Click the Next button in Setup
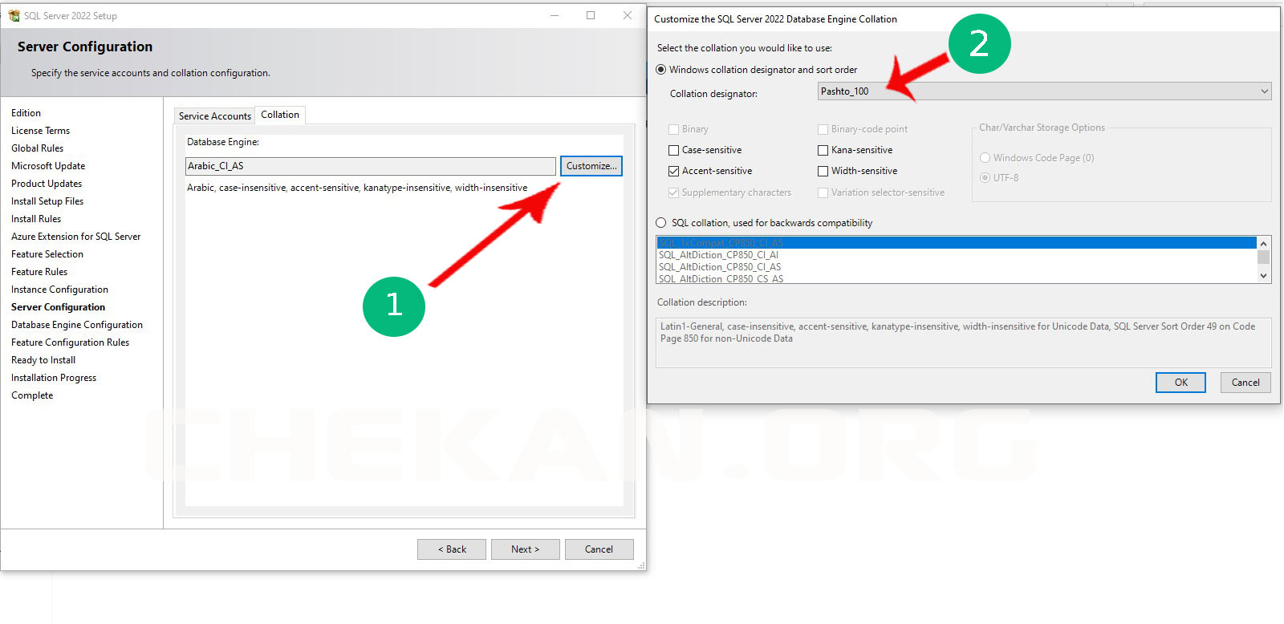The image size is (1284, 624). [x=526, y=549]
